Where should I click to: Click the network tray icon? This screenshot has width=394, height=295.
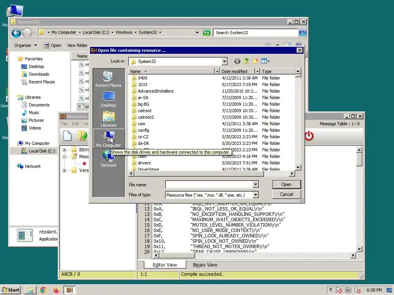[x=348, y=290]
